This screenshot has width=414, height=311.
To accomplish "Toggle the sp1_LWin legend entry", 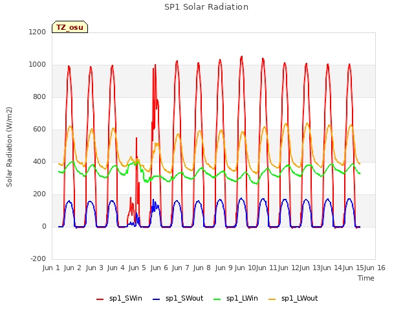I will pos(235,299).
